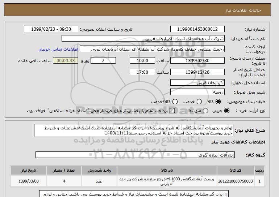The height and width of the screenshot is (197, 279).
Task: Click the ردیف column header
Action: [x=259, y=170]
